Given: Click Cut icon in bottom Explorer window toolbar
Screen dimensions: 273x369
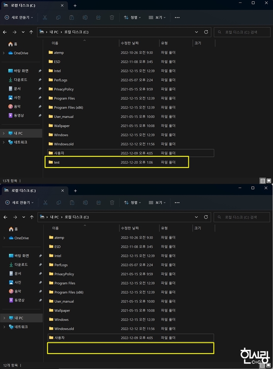Looking at the screenshot, I should pos(45,202).
